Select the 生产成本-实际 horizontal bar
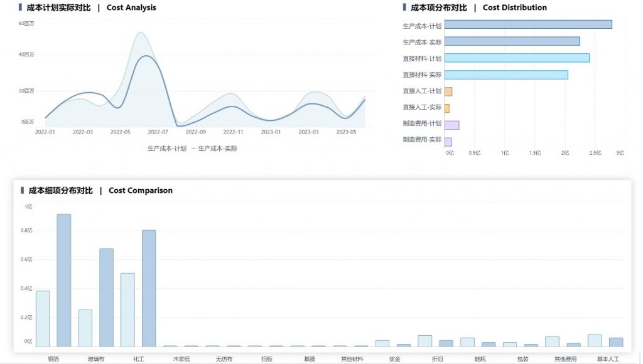The height and width of the screenshot is (364, 643). pos(512,41)
